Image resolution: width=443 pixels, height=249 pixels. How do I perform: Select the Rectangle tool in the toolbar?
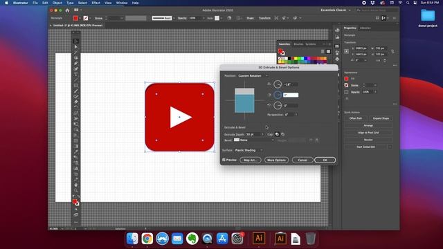[75, 86]
